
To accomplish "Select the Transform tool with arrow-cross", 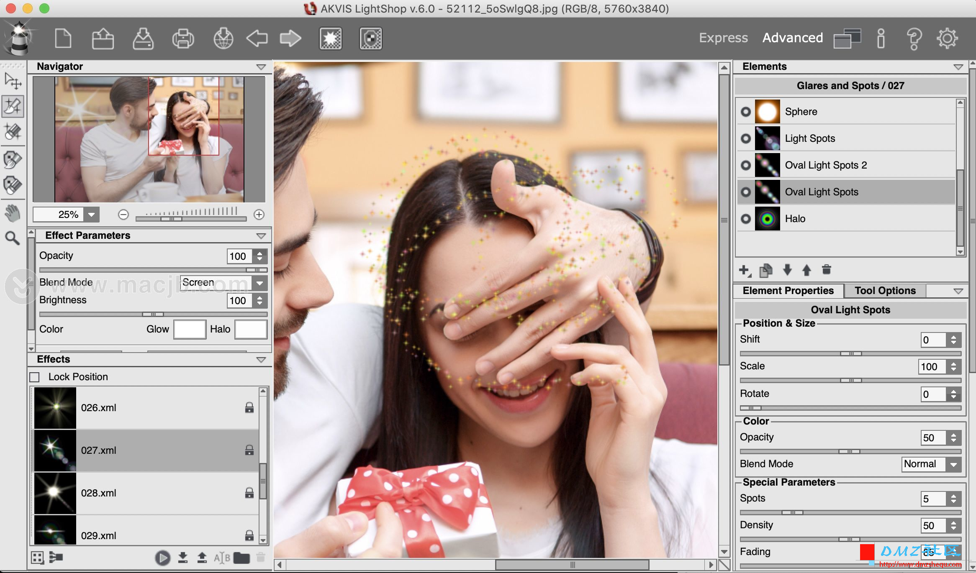I will coord(13,81).
